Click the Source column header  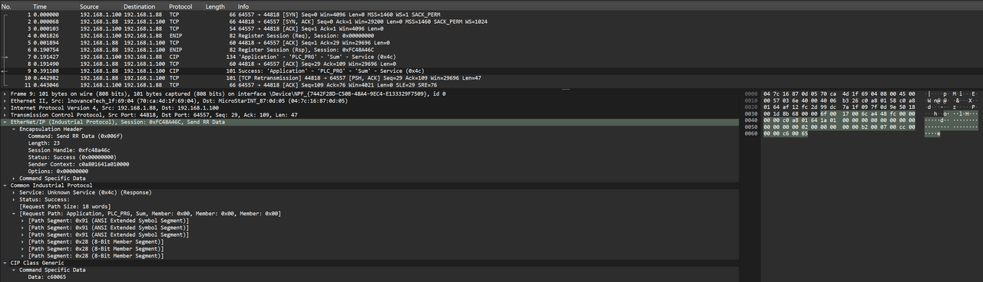[x=100, y=6]
